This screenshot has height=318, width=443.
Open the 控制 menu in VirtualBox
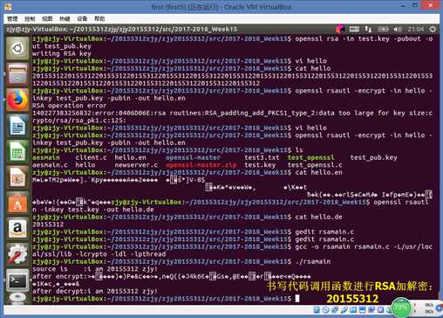[30, 19]
